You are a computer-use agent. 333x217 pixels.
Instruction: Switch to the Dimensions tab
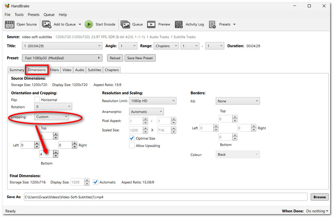tap(37, 70)
